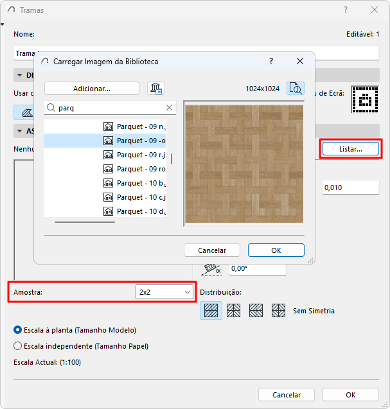Clear the 'parq' search text
390x409 pixels.
pyautogui.click(x=169, y=107)
